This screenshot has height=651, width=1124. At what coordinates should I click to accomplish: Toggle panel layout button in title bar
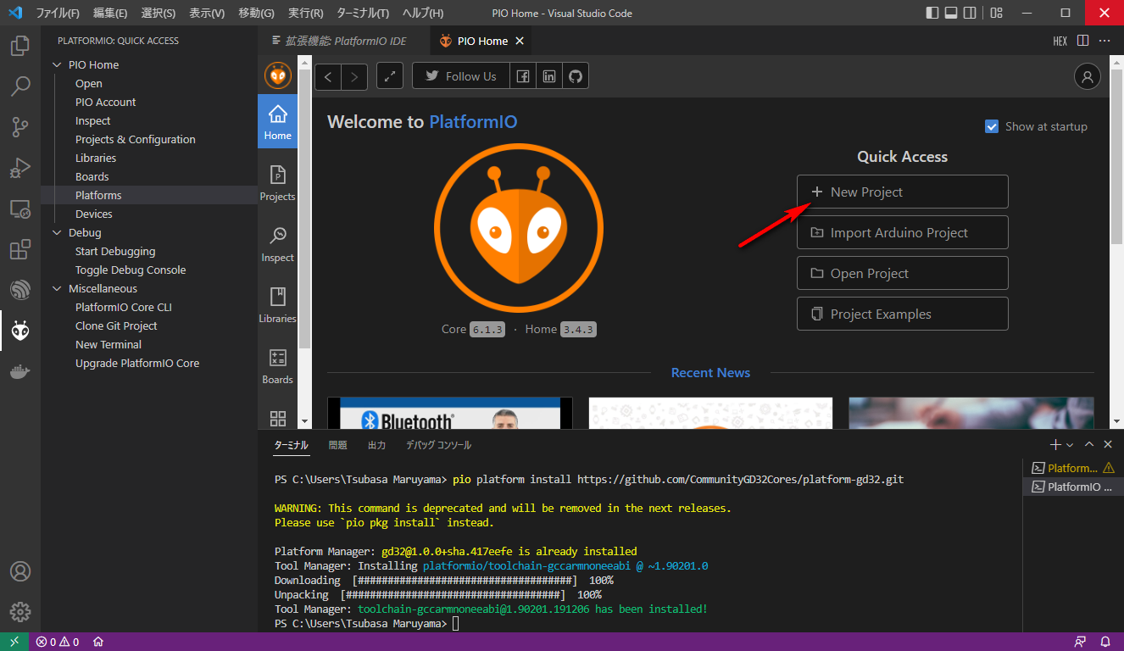[951, 13]
